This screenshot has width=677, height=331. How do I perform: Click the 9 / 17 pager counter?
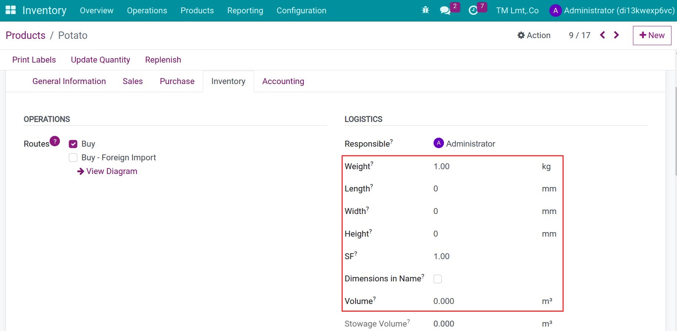(579, 35)
